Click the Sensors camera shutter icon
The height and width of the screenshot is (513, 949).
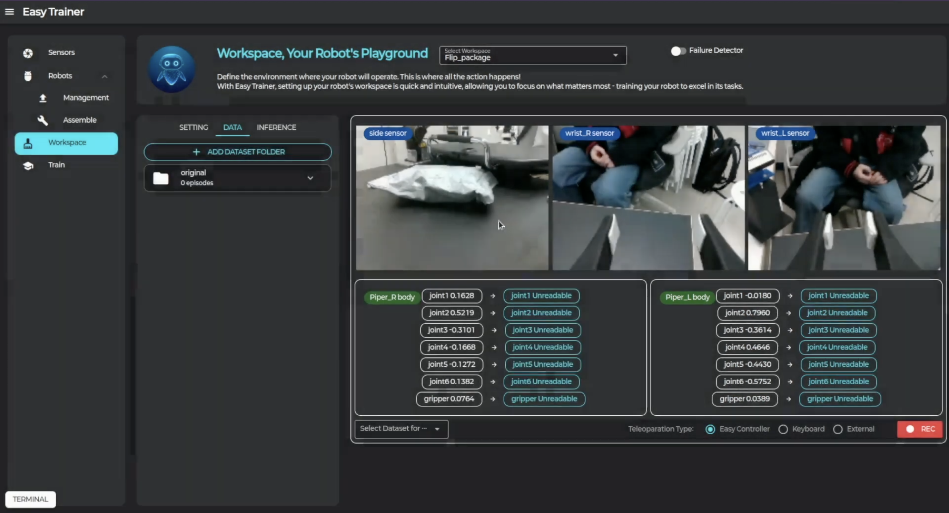(x=28, y=53)
